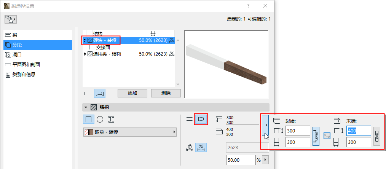Click the swap start and end icon

[327, 136]
